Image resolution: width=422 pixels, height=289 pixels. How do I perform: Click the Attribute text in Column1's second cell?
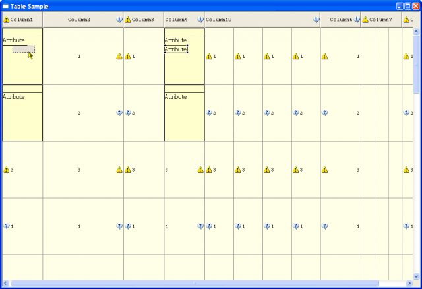pos(14,97)
